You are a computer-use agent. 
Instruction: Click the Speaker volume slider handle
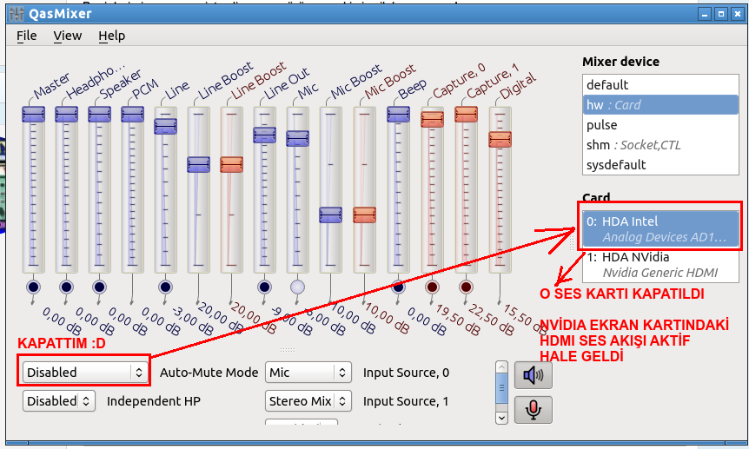pos(99,114)
